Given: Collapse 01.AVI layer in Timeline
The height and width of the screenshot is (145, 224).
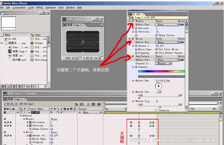Looking at the screenshot, I should (18, 113).
